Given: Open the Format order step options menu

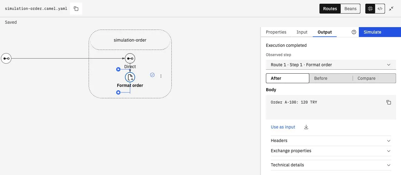Looking at the screenshot, I should [x=161, y=76].
